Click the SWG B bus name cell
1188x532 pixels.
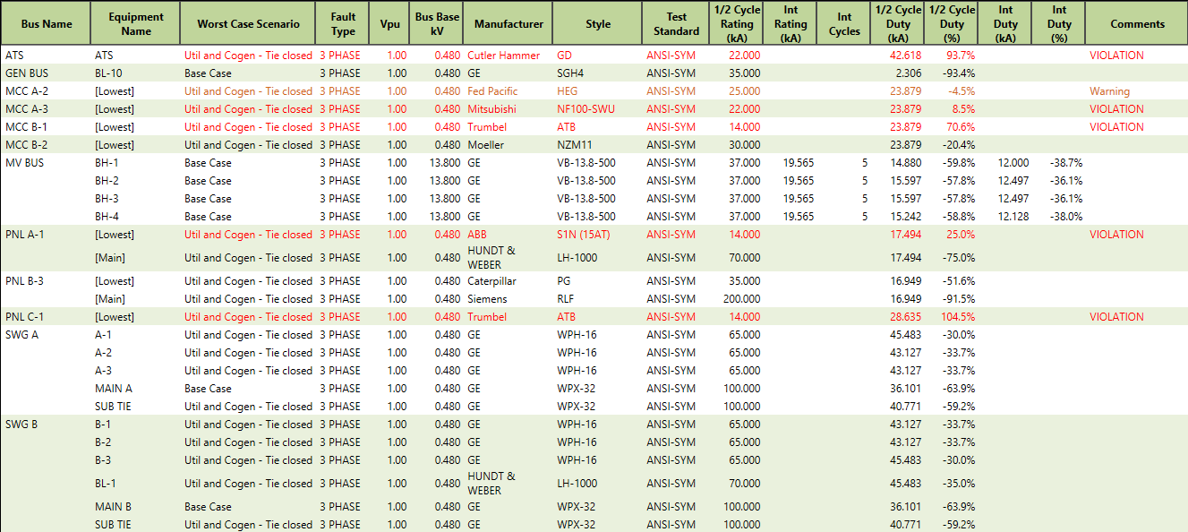[x=21, y=425]
